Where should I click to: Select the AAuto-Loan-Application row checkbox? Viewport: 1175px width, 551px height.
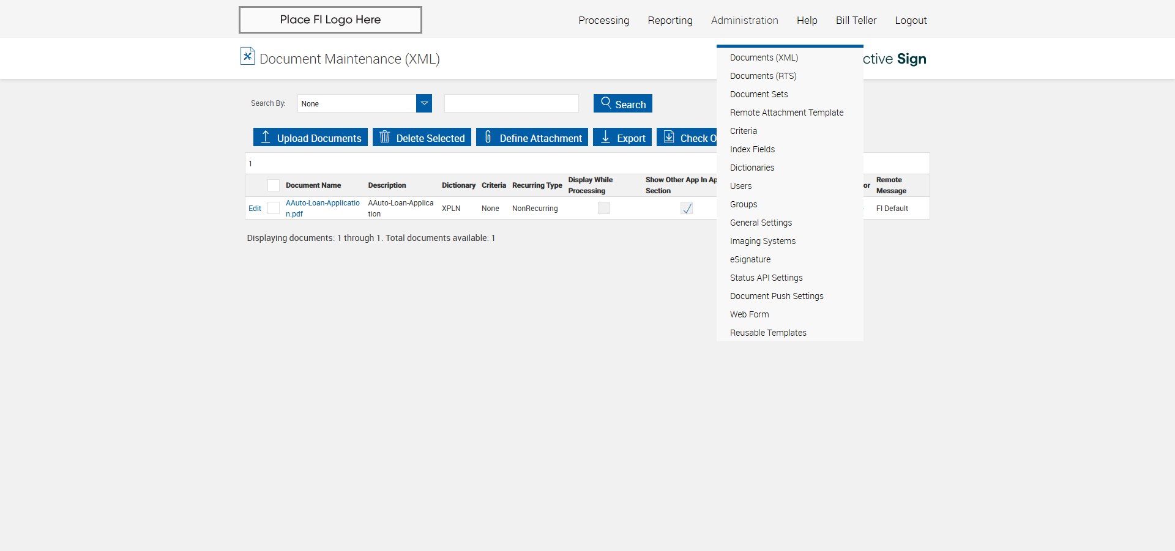(x=274, y=208)
